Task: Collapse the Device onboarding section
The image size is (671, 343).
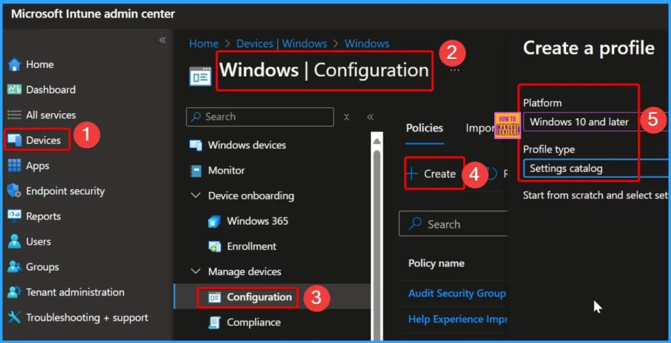Action: click(x=195, y=196)
